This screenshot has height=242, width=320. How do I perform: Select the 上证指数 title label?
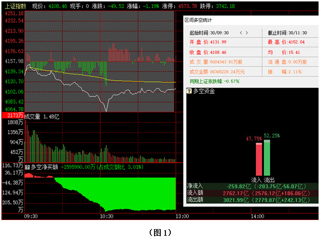click(15, 6)
